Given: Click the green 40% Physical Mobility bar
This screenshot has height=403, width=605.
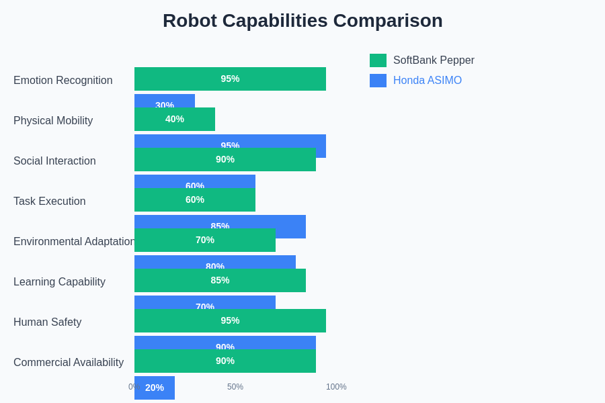Looking at the screenshot, I should 175,120.
